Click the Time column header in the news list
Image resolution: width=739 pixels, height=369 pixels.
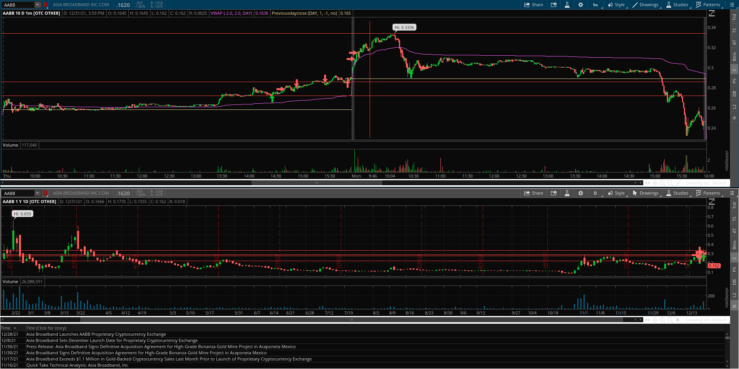tap(9, 328)
